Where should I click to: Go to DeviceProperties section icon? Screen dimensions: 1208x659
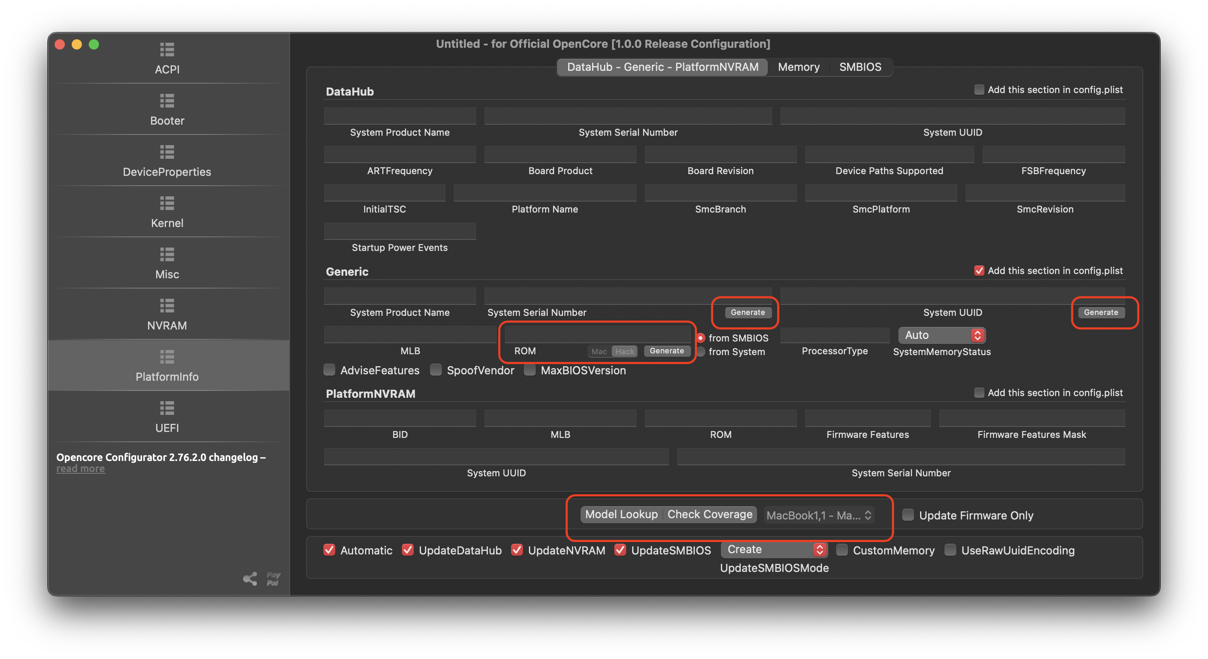click(x=167, y=152)
